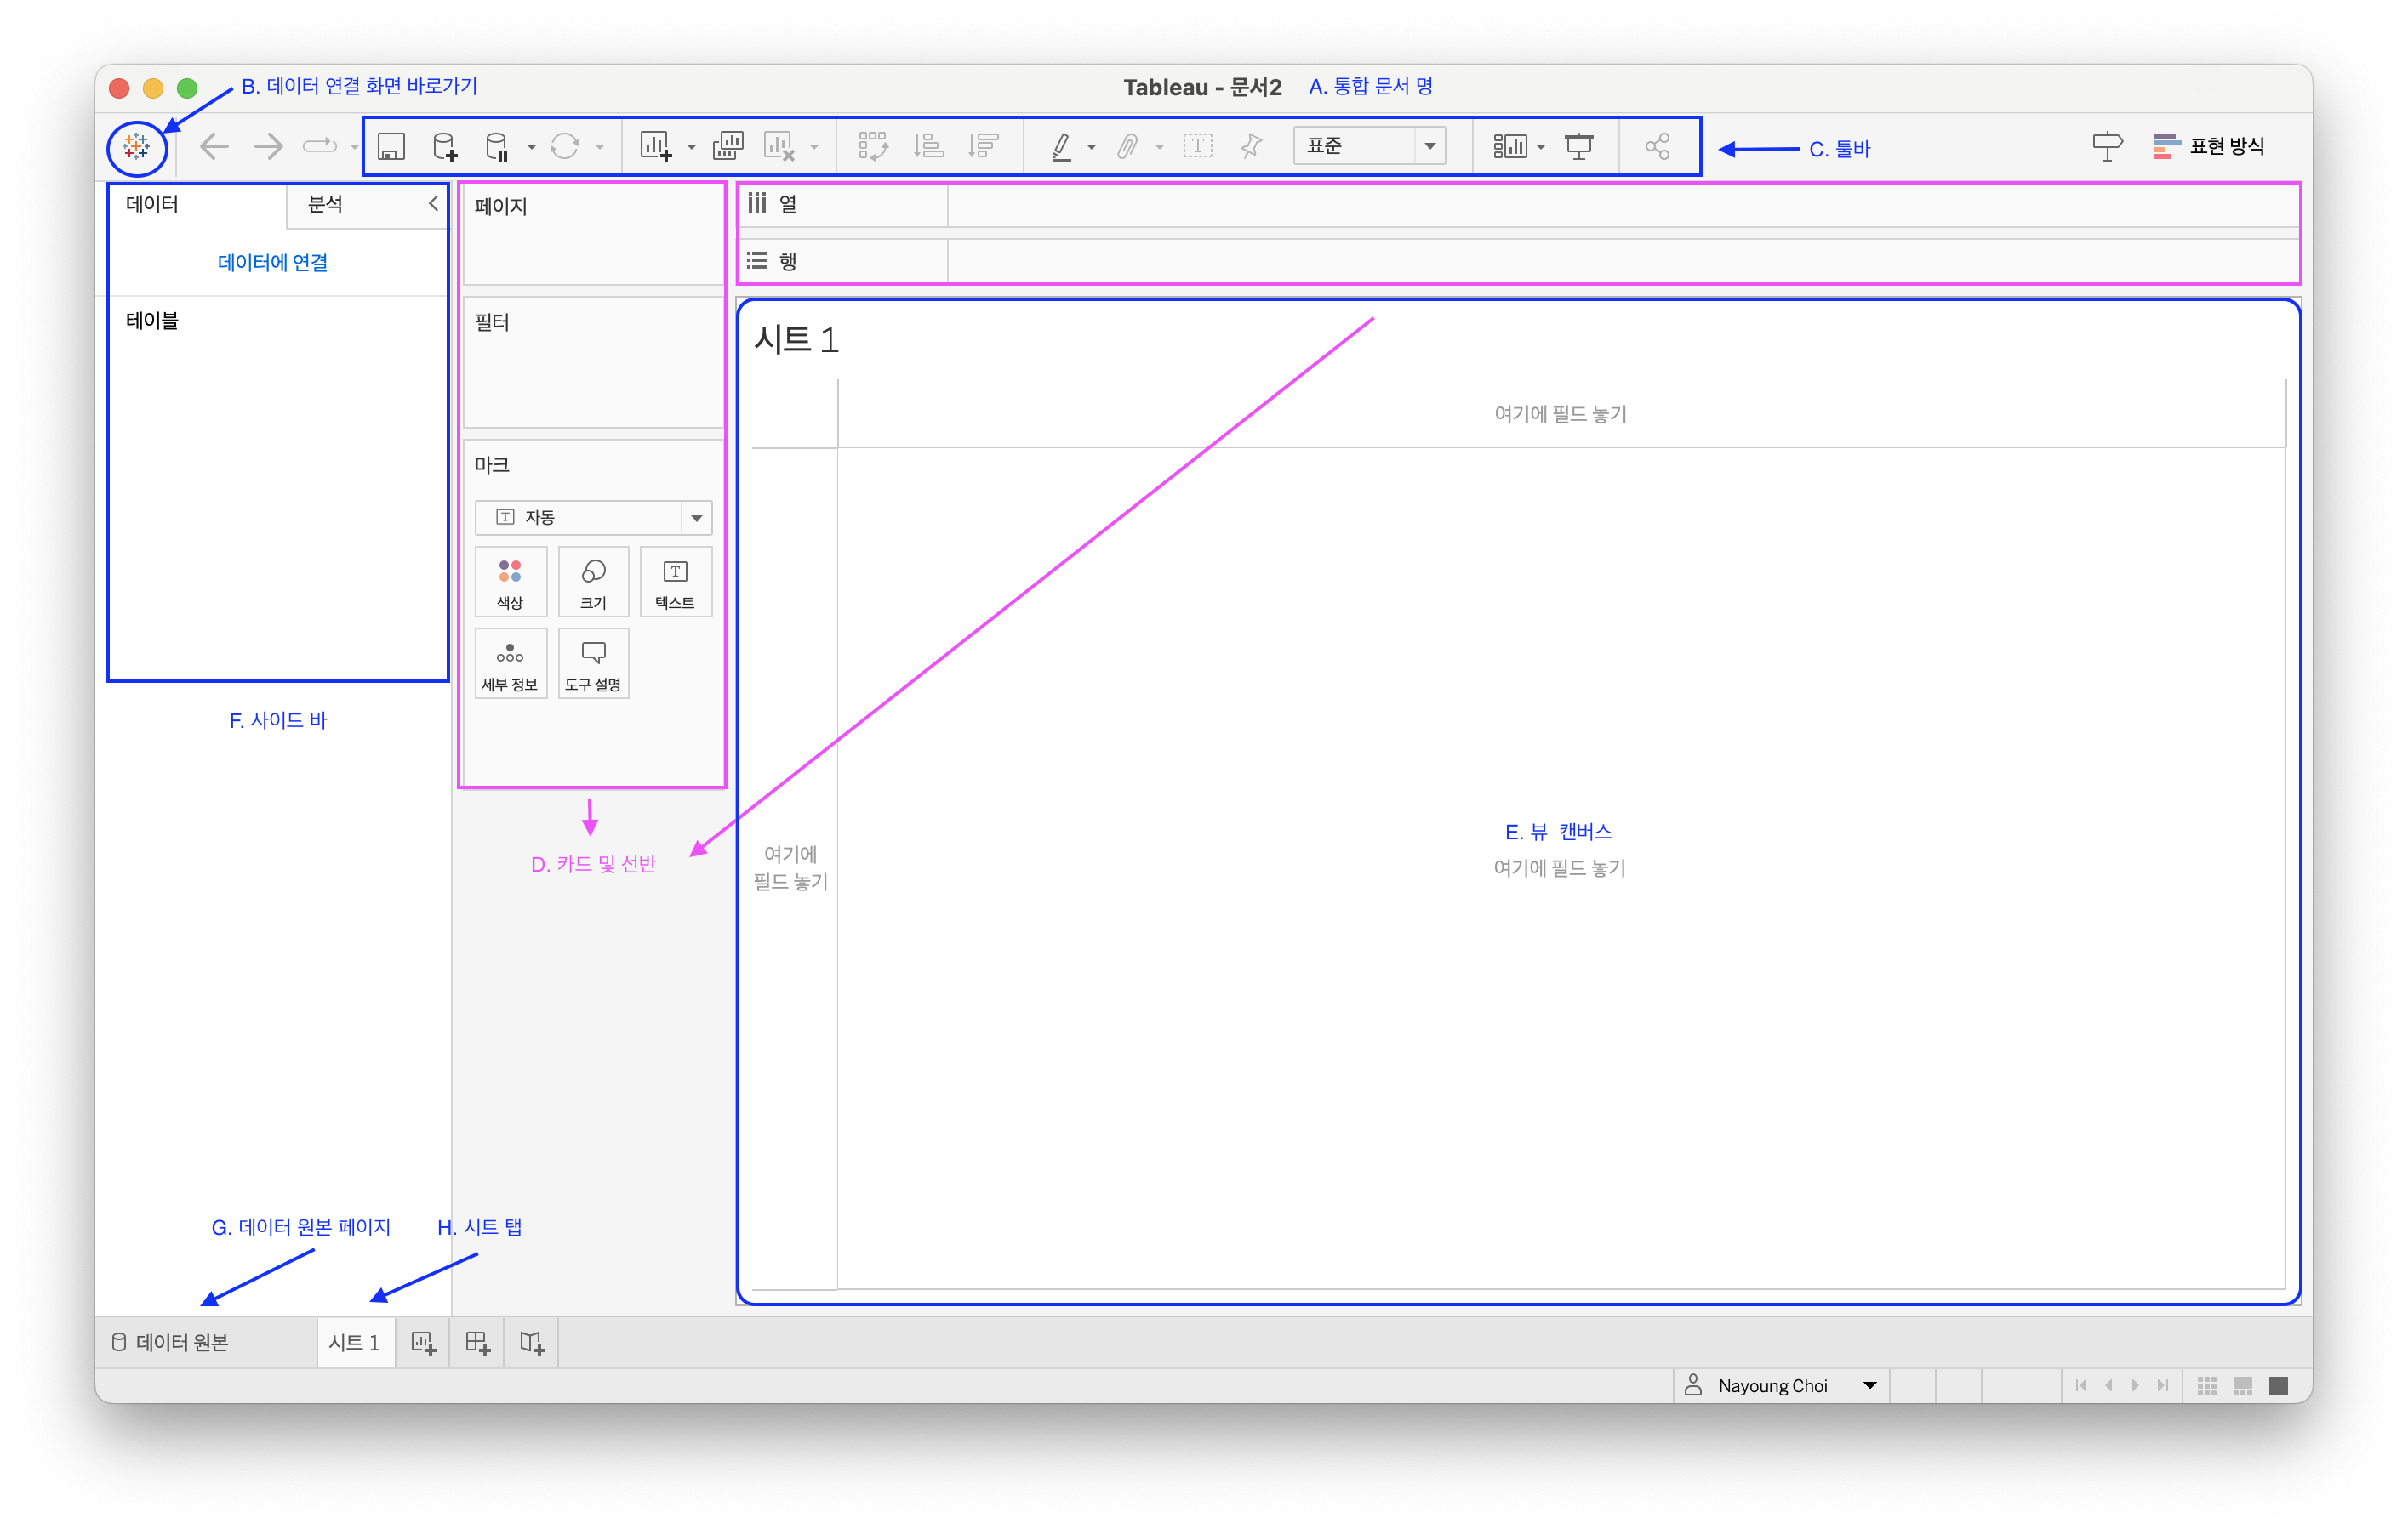Pause auto updates database icon
This screenshot has width=2408, height=1529.
(x=497, y=147)
